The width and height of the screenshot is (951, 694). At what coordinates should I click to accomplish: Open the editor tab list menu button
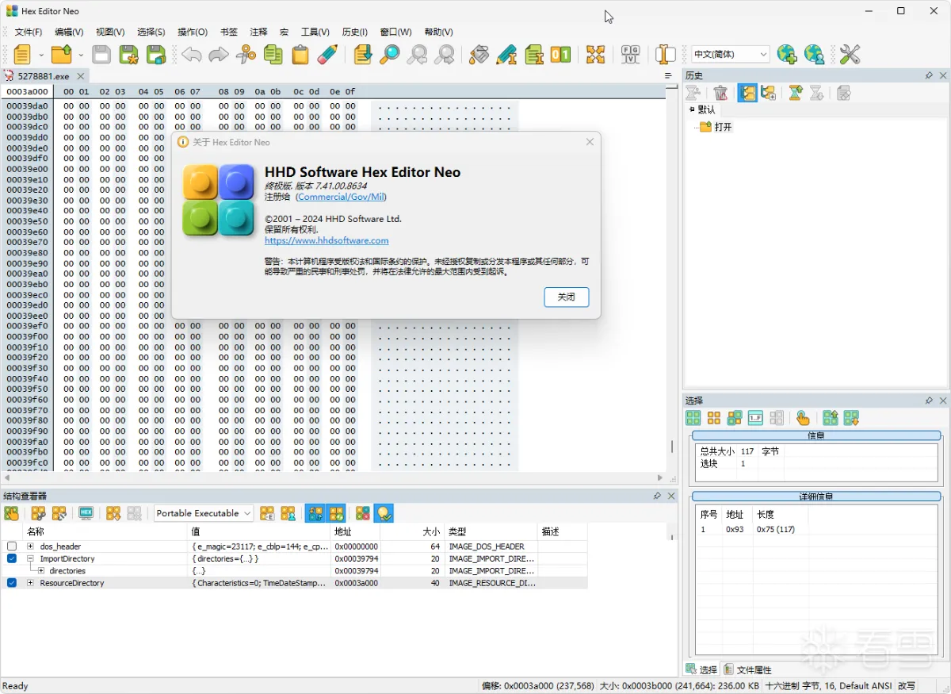coord(668,75)
